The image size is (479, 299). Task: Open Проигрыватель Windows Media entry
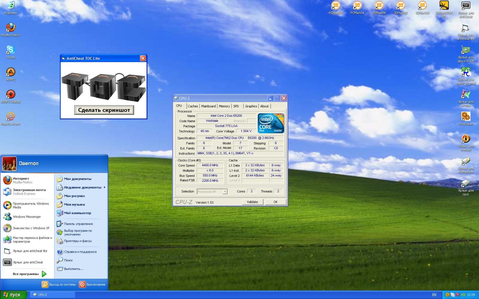coord(28,205)
